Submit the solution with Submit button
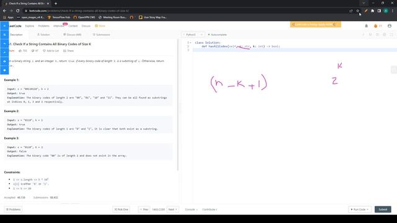The height and width of the screenshot is (223, 397). pos(383,209)
